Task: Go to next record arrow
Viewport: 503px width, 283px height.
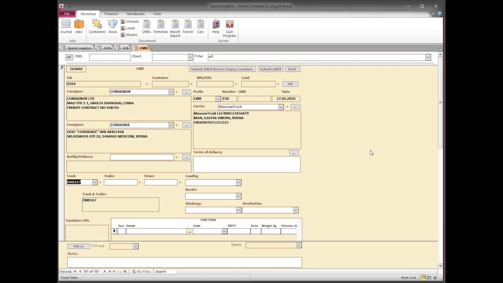Action: click(x=105, y=272)
